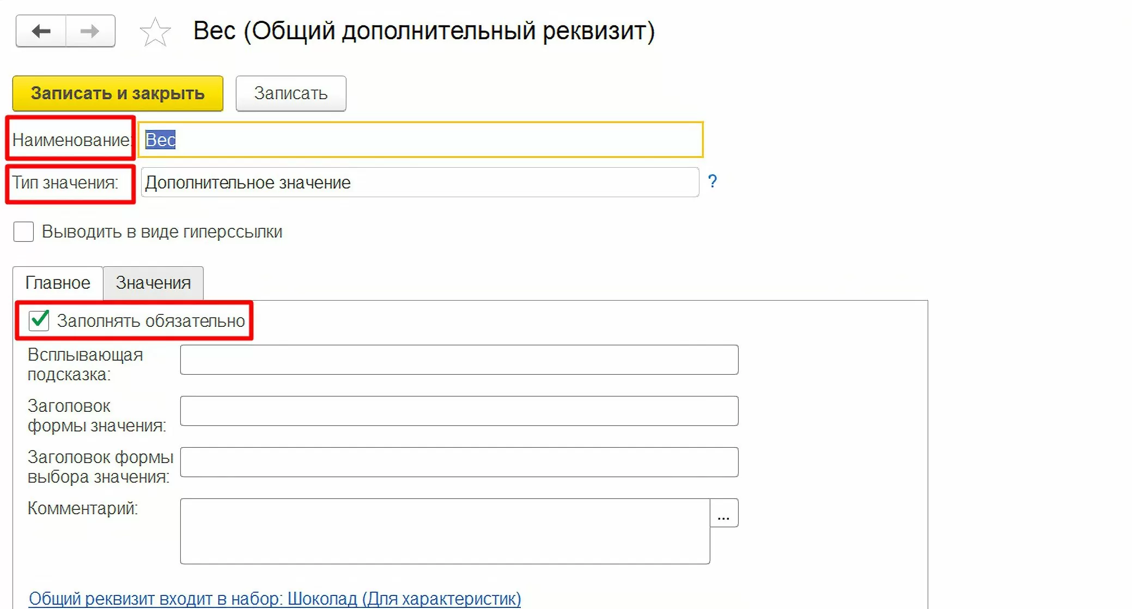Viewport: 1132px width, 609px height.
Task: Toggle Выводить в виде гиперссылки checkbox
Action: [x=23, y=232]
